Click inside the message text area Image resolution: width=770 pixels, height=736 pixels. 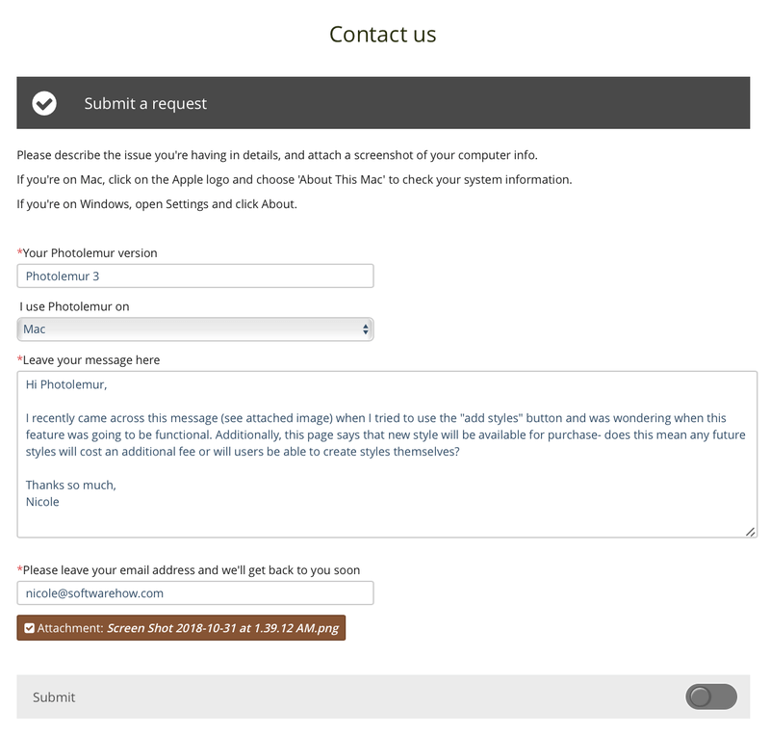pos(387,455)
